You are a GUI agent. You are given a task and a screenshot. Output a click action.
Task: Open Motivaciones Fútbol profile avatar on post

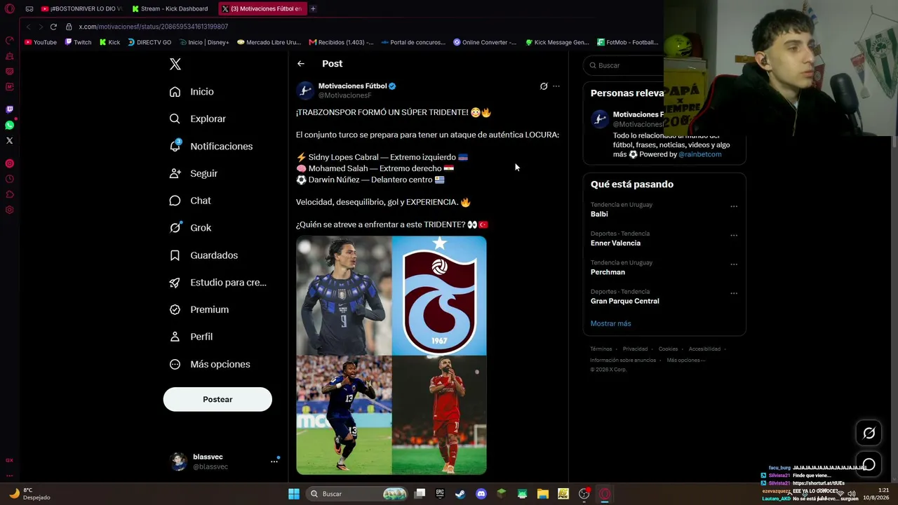pos(305,90)
